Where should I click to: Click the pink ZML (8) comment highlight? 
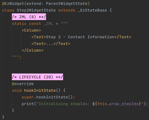pos(29,17)
